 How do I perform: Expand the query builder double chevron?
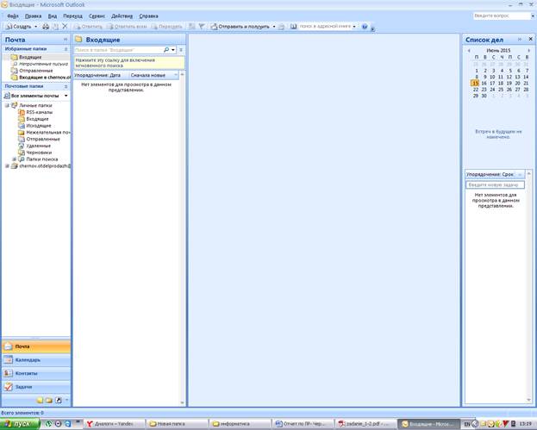click(x=181, y=50)
